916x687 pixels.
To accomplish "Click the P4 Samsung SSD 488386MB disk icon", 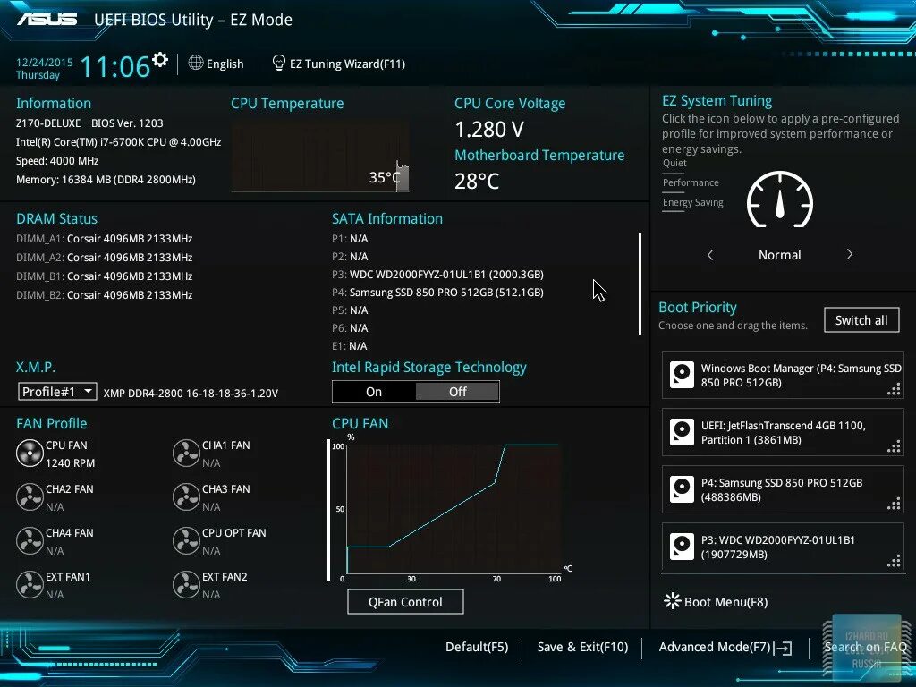I will pos(682,489).
